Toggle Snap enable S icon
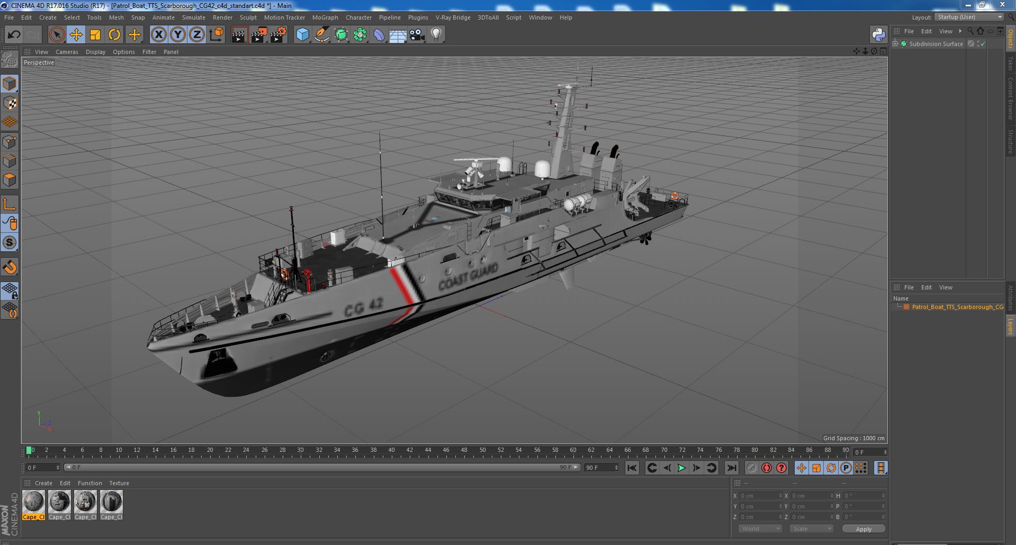This screenshot has width=1016, height=545. [10, 242]
